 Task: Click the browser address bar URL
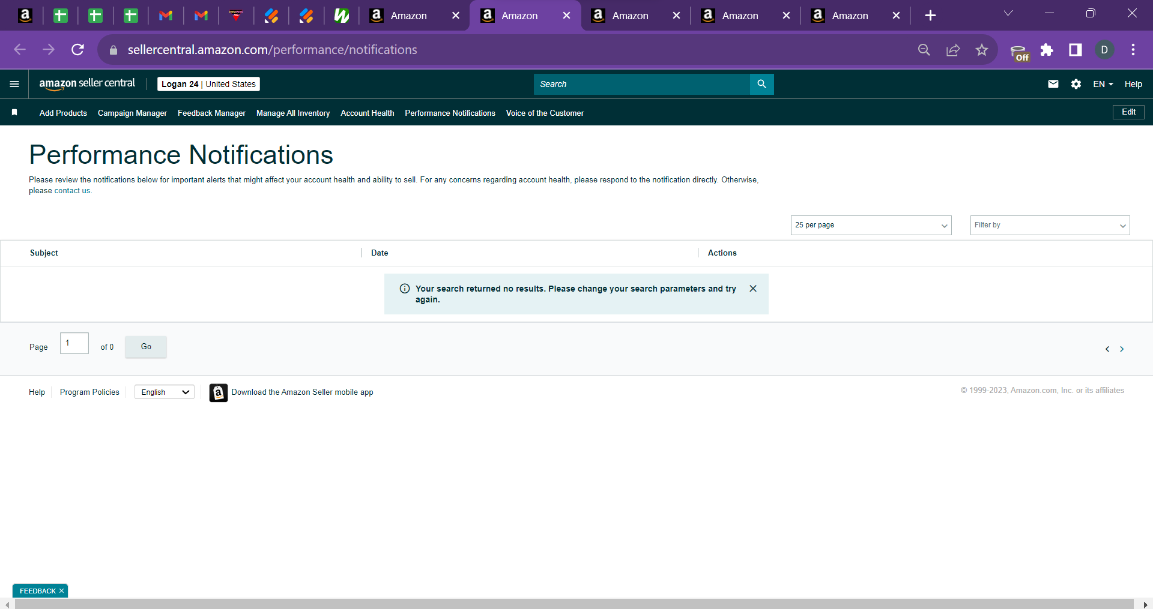click(272, 50)
